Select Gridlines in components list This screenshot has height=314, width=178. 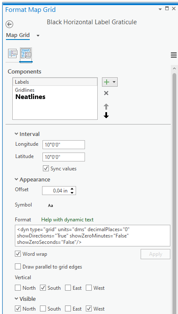(x=25, y=90)
